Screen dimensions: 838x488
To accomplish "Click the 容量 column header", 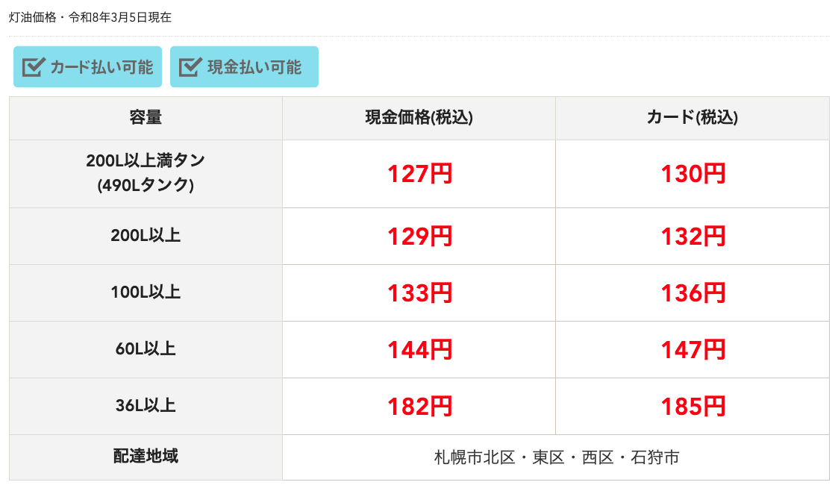I will [146, 118].
